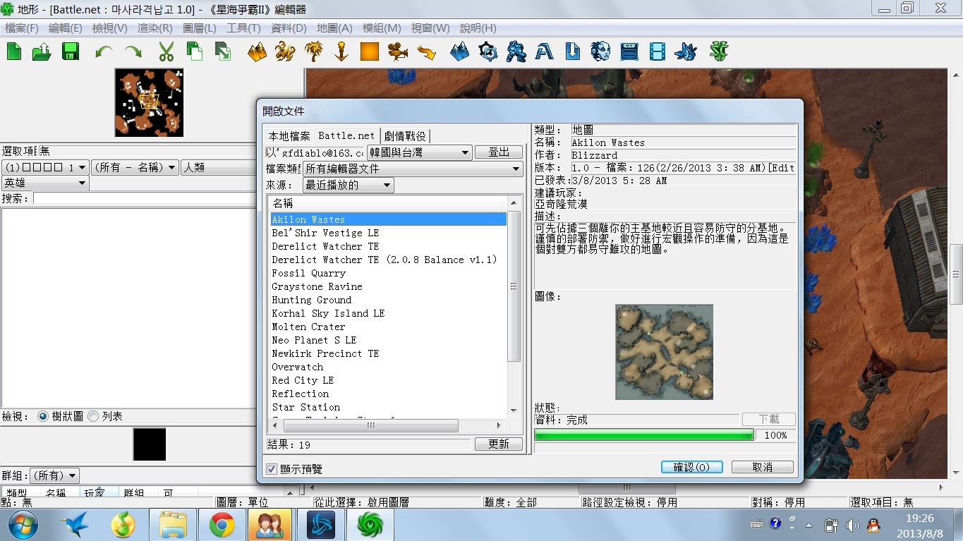Open the file explorer taskbar icon
This screenshot has height=541, width=963.
[x=173, y=525]
